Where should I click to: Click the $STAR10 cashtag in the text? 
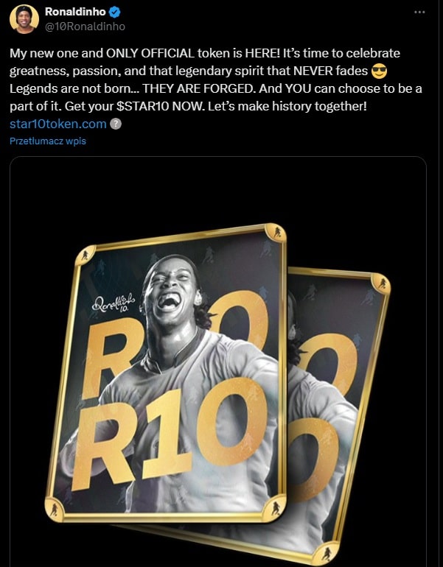tap(143, 106)
